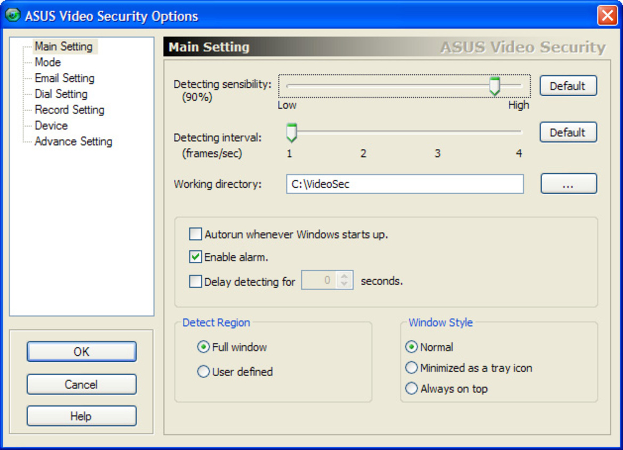Choose Minimized as a tray icon style
623x450 pixels.
coord(411,368)
